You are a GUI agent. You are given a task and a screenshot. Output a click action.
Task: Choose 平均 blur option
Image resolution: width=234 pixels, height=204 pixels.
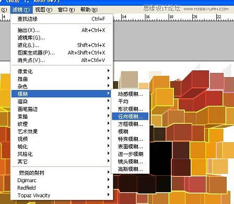(130, 101)
